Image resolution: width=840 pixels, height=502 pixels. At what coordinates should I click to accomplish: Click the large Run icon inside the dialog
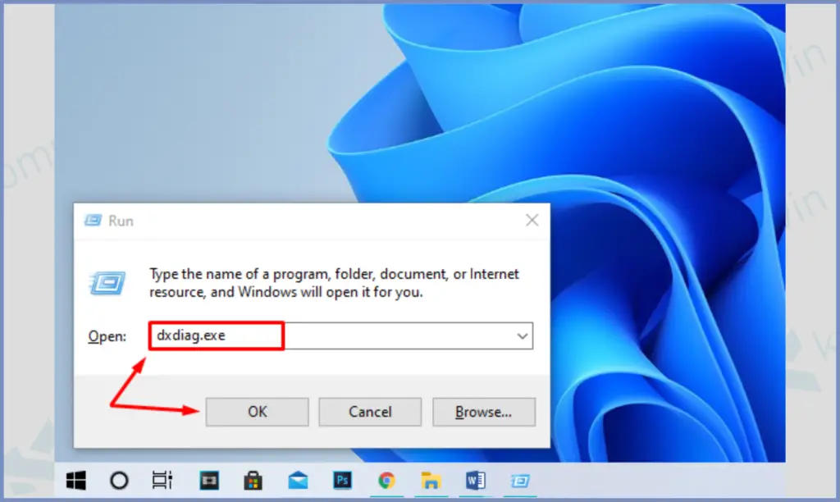pos(107,283)
